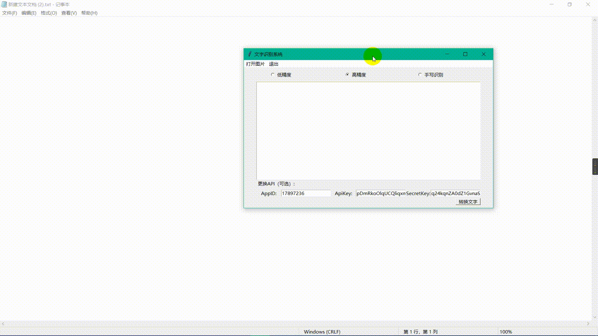
Task: Open the 打开图片 menu in the OCR window
Action: (256, 64)
